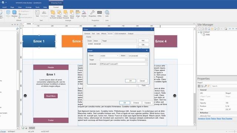Click first new page icon in Site Manager
The width and height of the screenshot is (237, 133).
click(x=200, y=29)
